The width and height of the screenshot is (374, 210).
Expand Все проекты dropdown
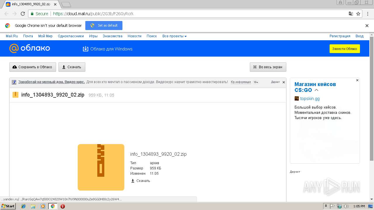(174, 36)
